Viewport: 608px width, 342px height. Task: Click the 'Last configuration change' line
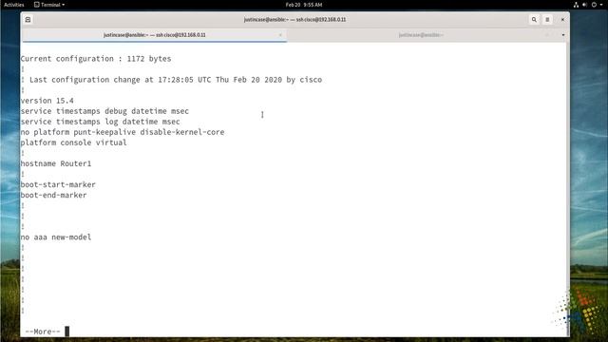[x=171, y=80]
